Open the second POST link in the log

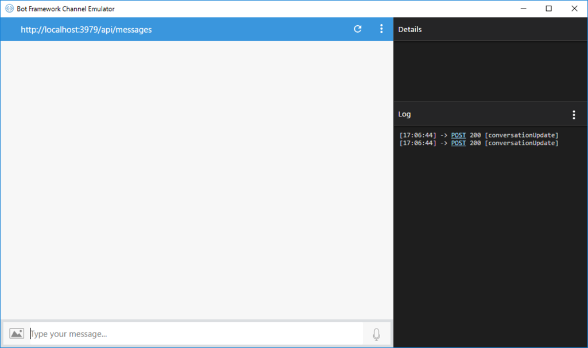tap(458, 143)
